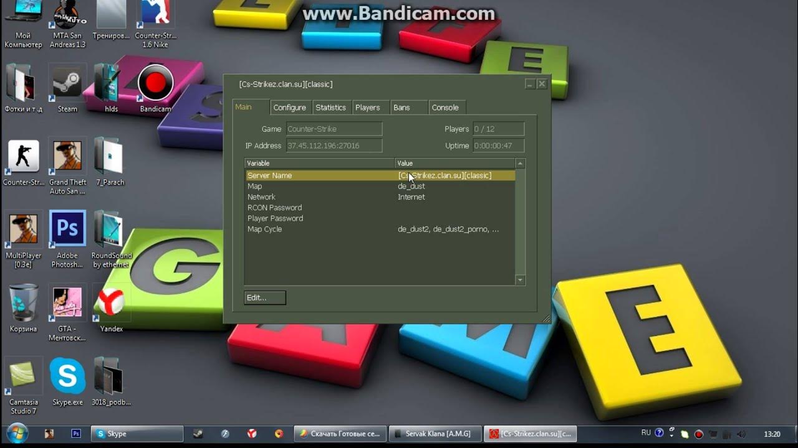The image size is (798, 448).
Task: Click the Variable column header
Action: 320,163
